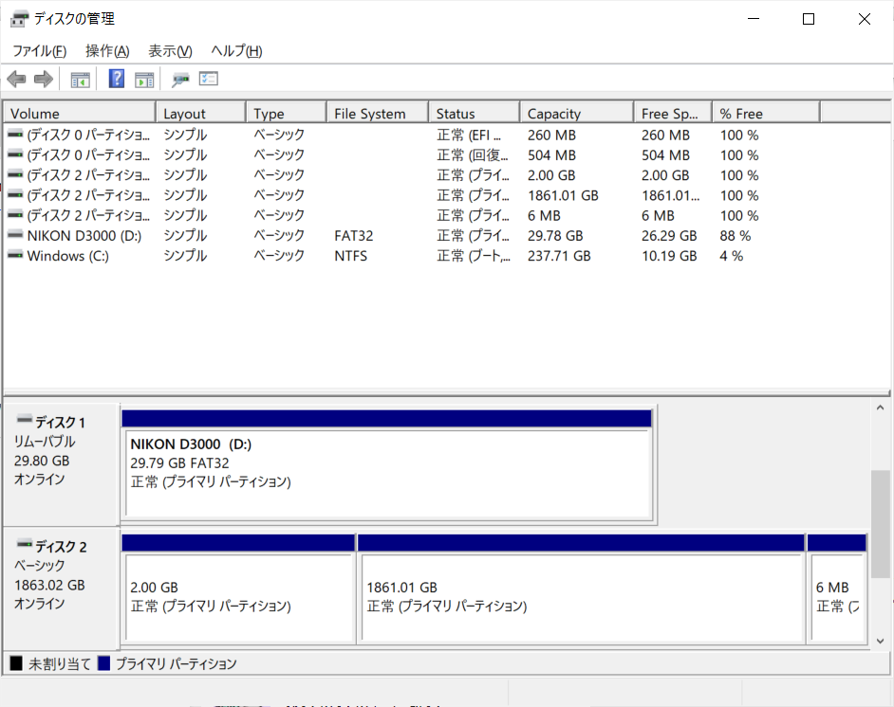Viewport: 894px width, 707px height.
Task: Select the Windows (C:) volume row
Action: click(x=68, y=256)
